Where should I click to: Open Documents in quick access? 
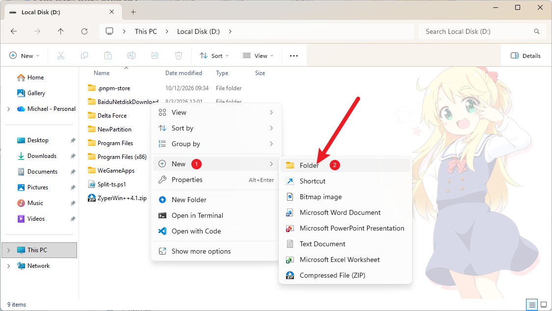pos(39,172)
